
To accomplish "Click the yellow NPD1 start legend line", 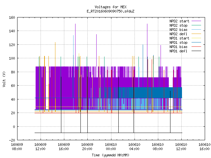I will pos(196,38).
